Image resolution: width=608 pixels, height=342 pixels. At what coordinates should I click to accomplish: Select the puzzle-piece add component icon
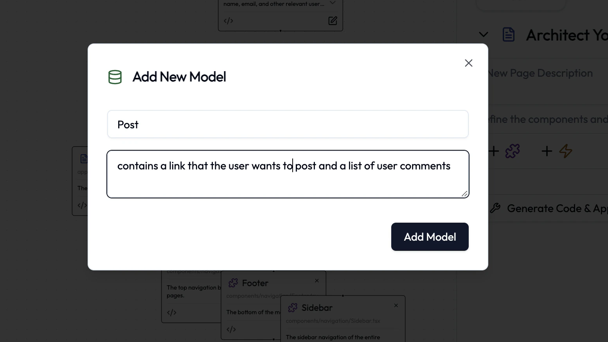[x=513, y=151]
